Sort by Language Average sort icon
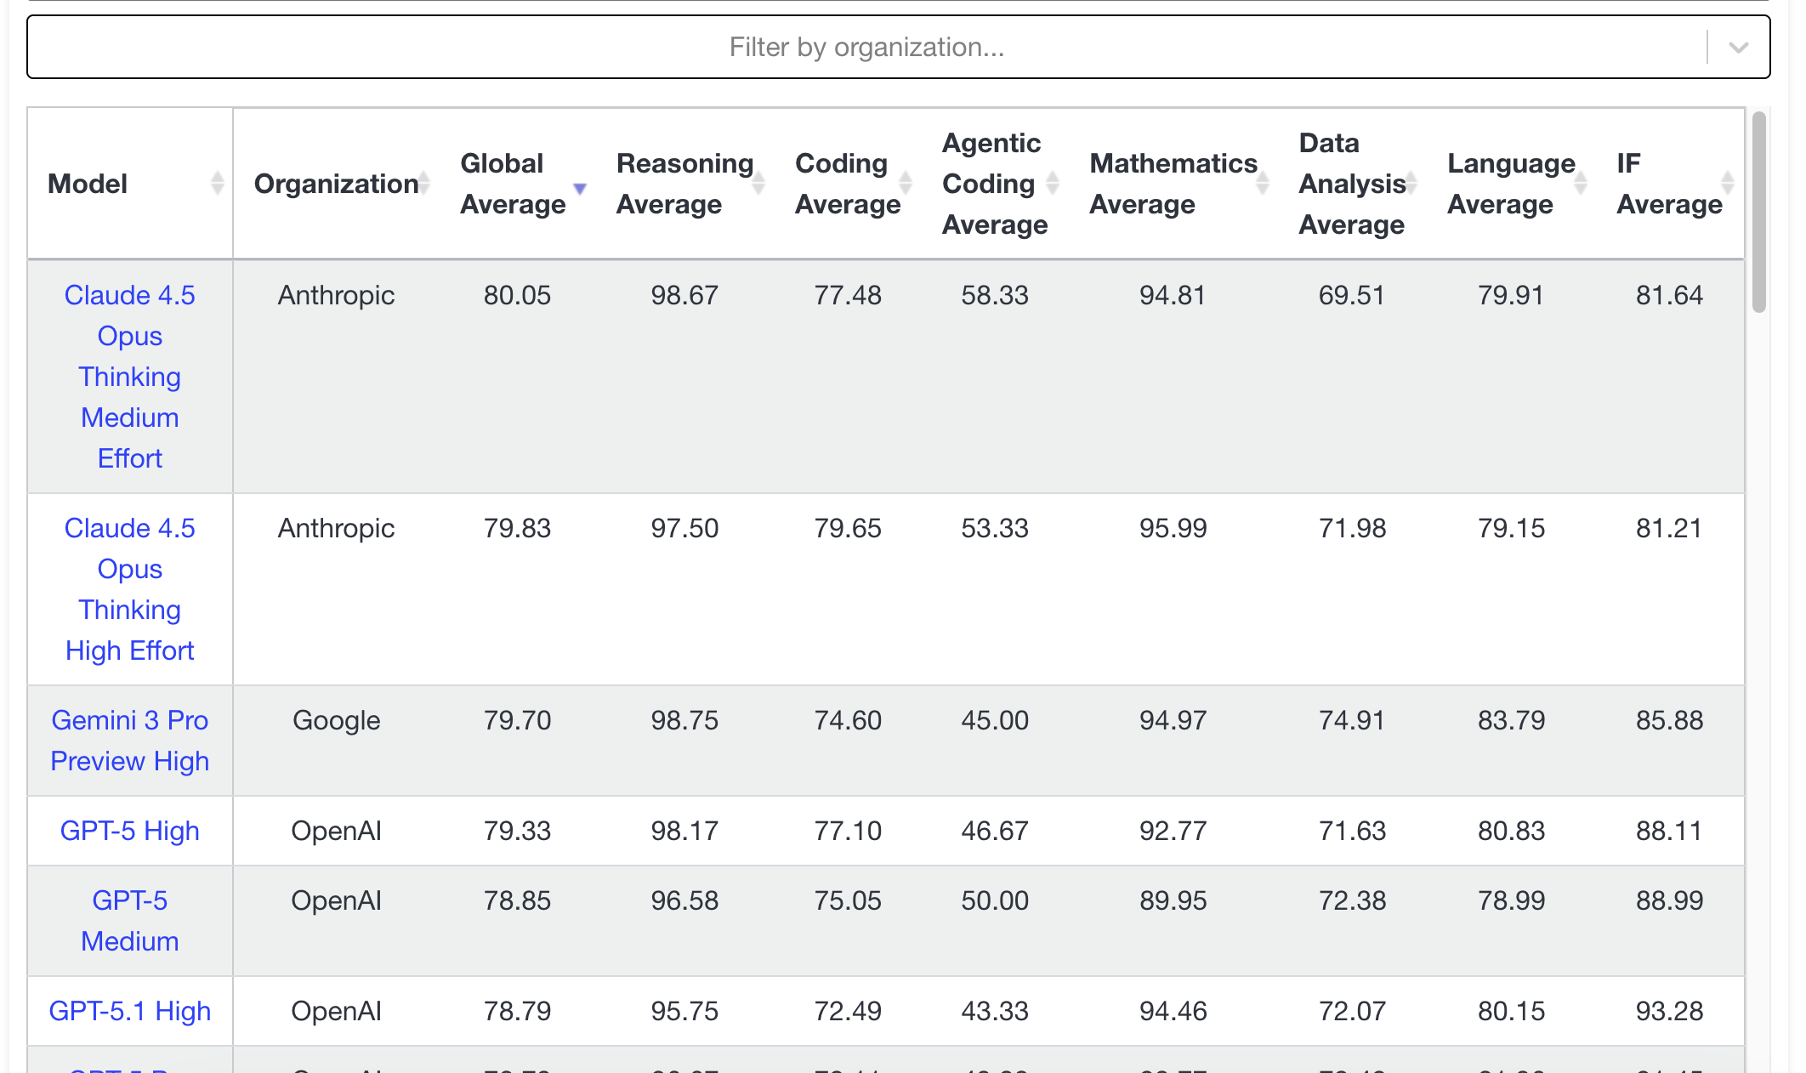This screenshot has height=1073, width=1806. pyautogui.click(x=1581, y=183)
